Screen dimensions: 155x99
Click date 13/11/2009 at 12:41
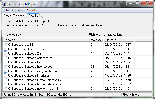pos(118,49)
